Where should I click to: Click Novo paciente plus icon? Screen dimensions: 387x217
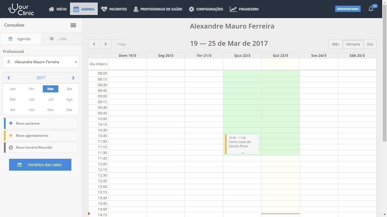coord(11,123)
